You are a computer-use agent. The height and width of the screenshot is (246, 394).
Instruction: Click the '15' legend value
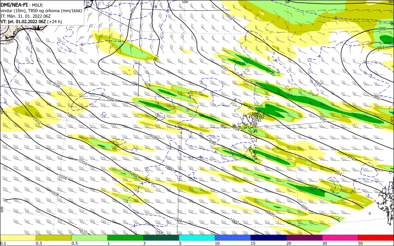253,243
